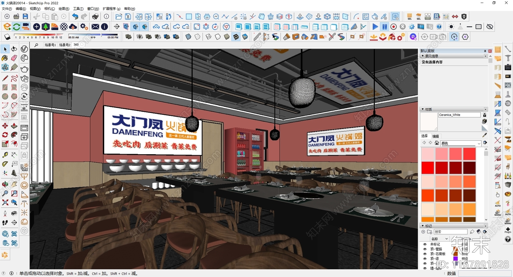Viewport: 513px width, 277px height.
Task: Toggle eye on fifth tag row
Action: 425,263
